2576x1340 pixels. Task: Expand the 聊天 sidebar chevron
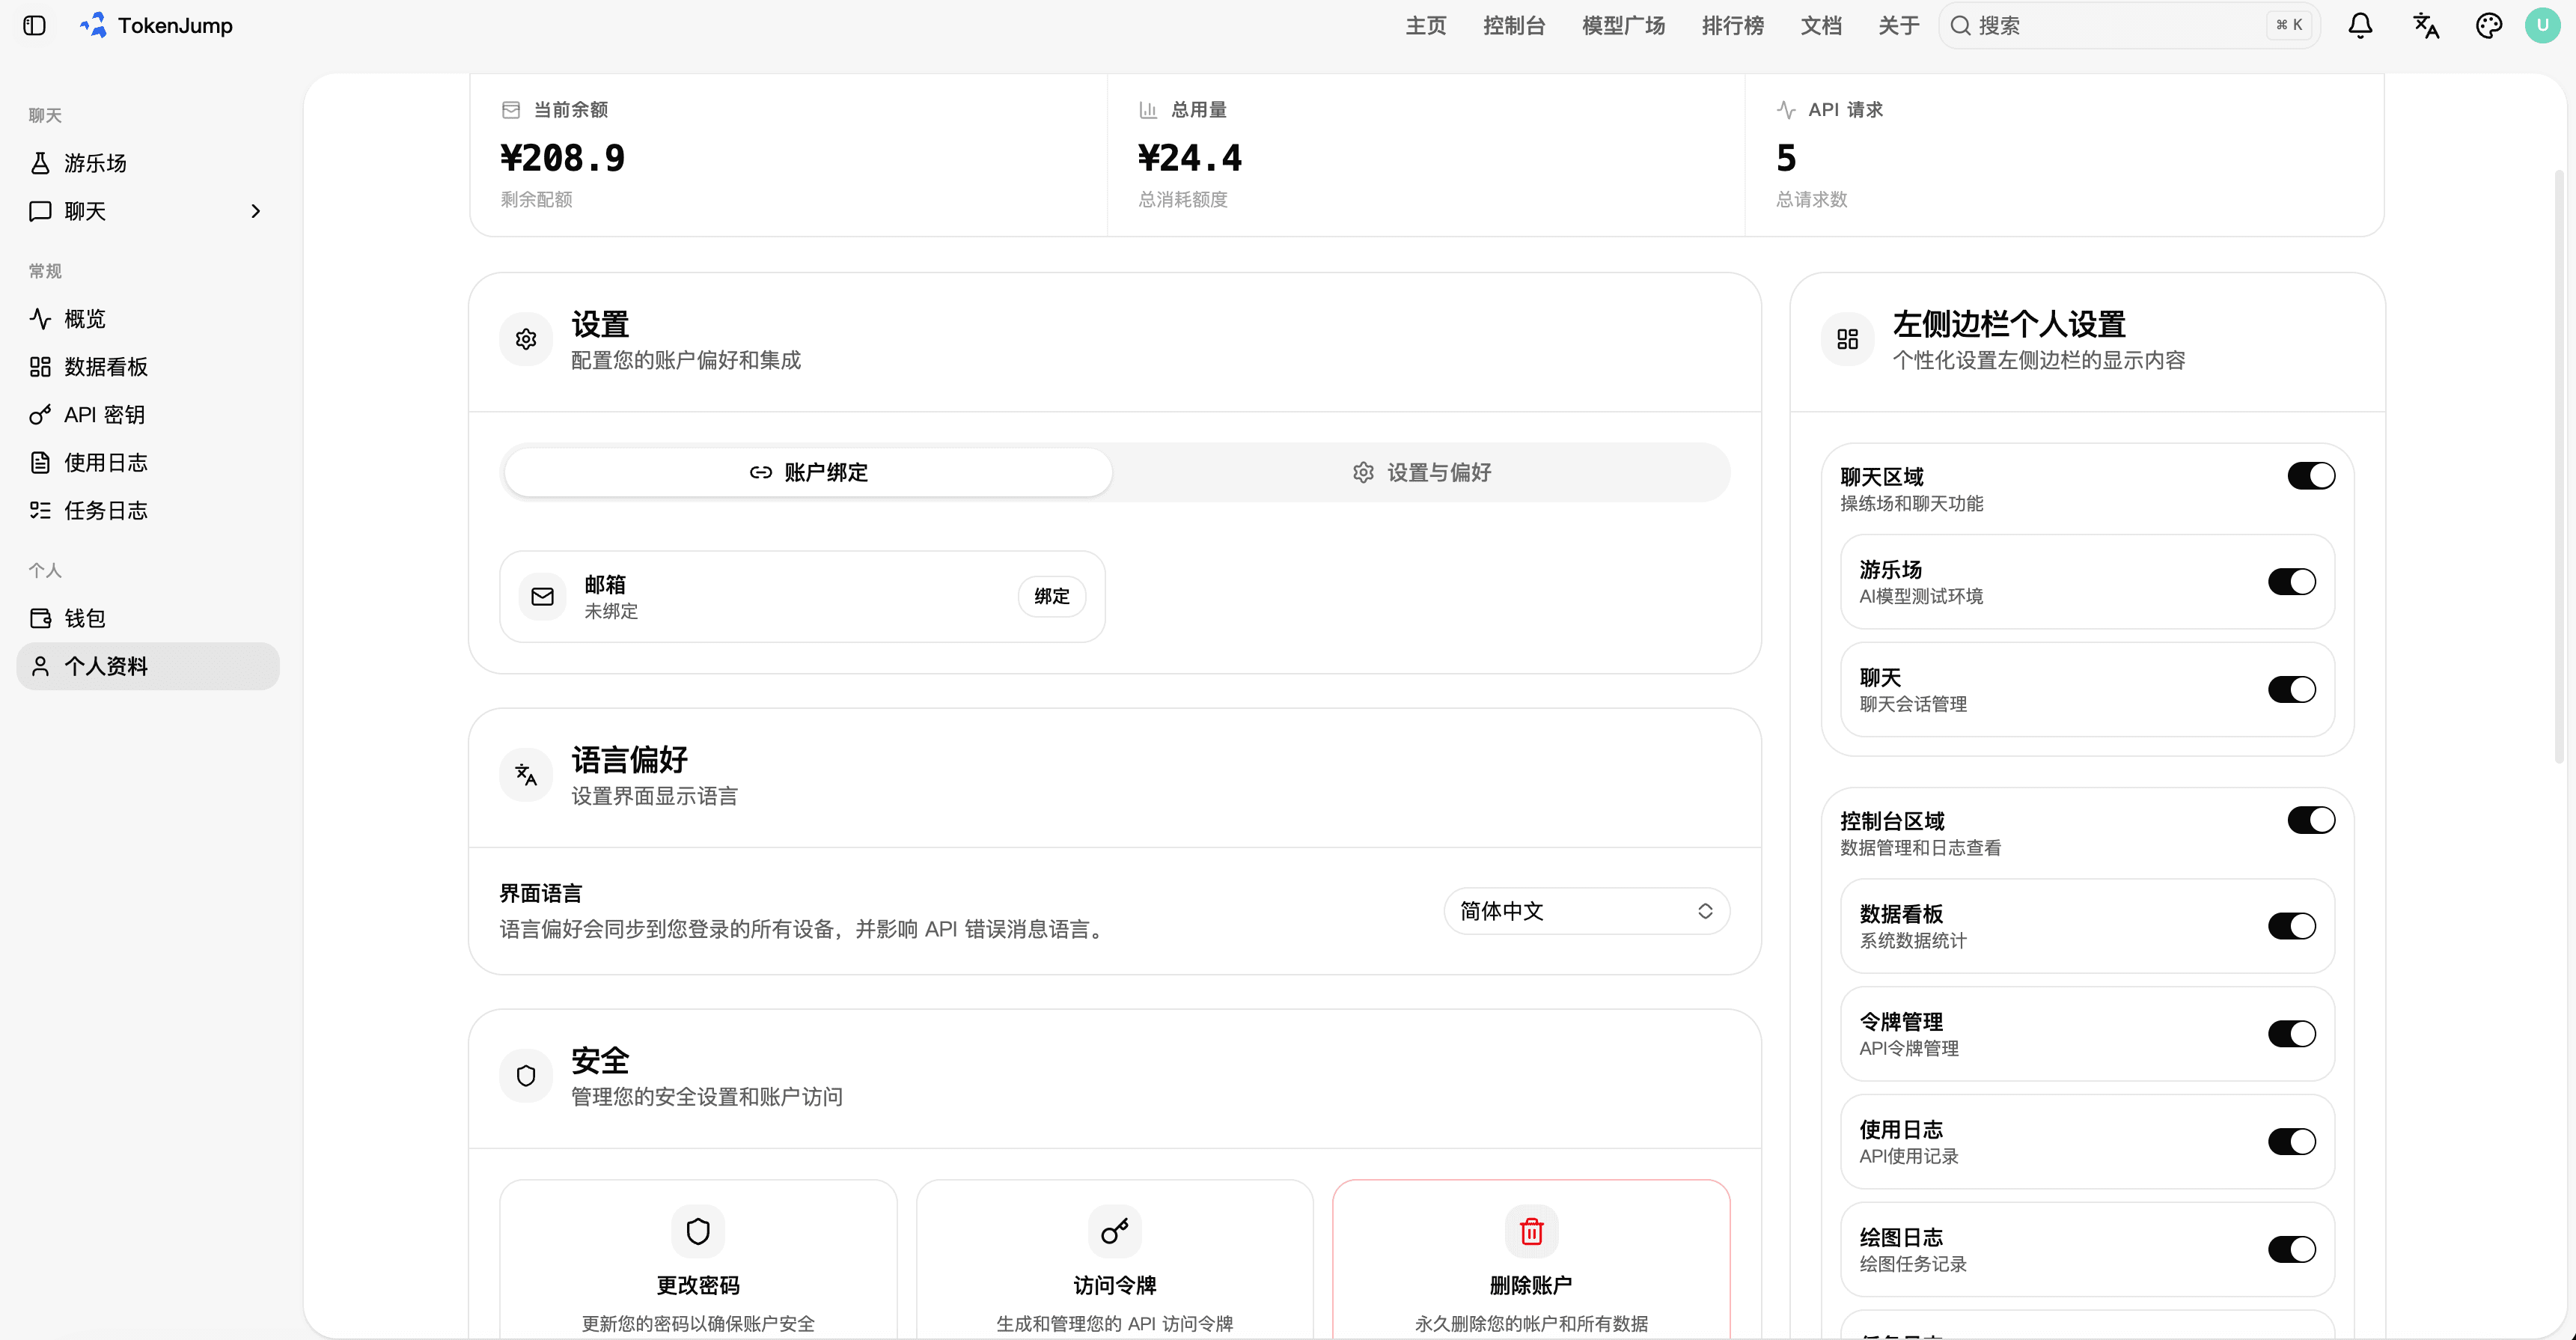256,211
